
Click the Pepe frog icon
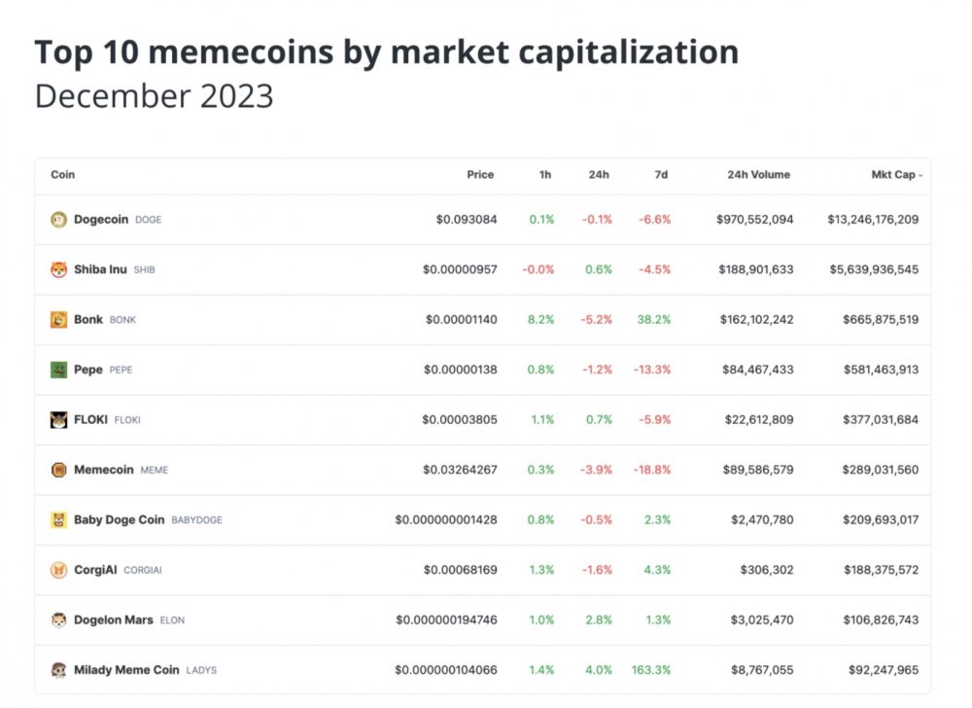[58, 371]
